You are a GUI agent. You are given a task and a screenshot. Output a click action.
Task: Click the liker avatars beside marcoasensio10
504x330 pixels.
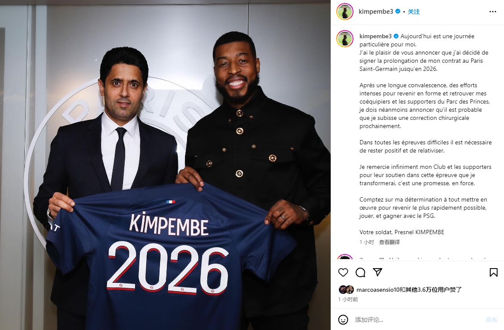[347, 290]
